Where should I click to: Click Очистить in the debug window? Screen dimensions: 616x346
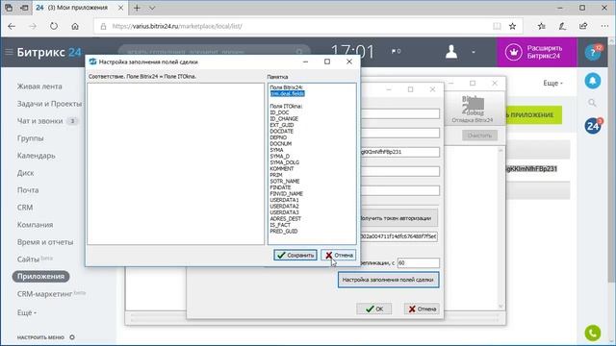(479, 136)
